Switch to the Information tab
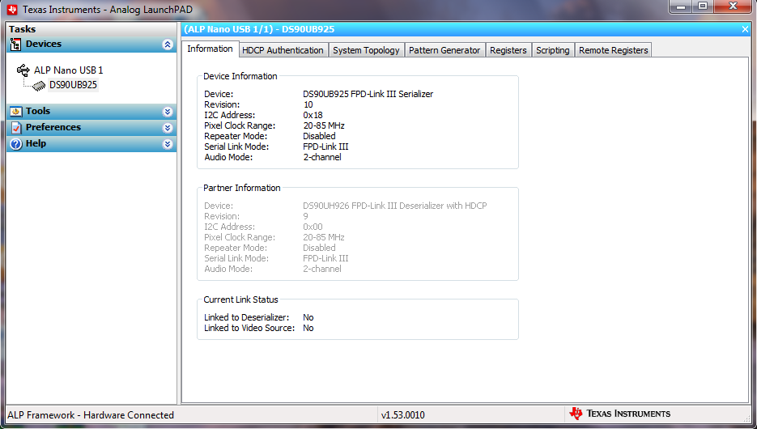 (x=210, y=49)
